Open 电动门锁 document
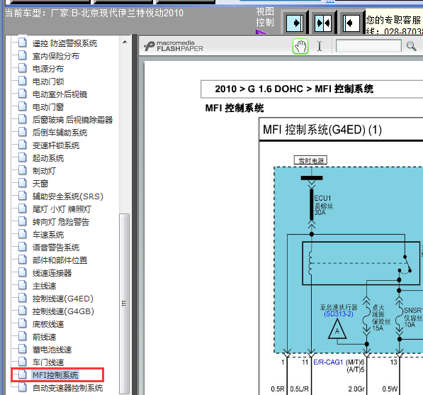Image resolution: width=423 pixels, height=395 pixels. click(x=48, y=82)
